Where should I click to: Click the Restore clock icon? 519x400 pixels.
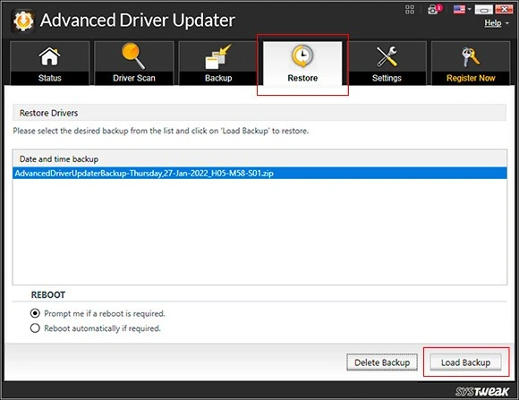302,56
